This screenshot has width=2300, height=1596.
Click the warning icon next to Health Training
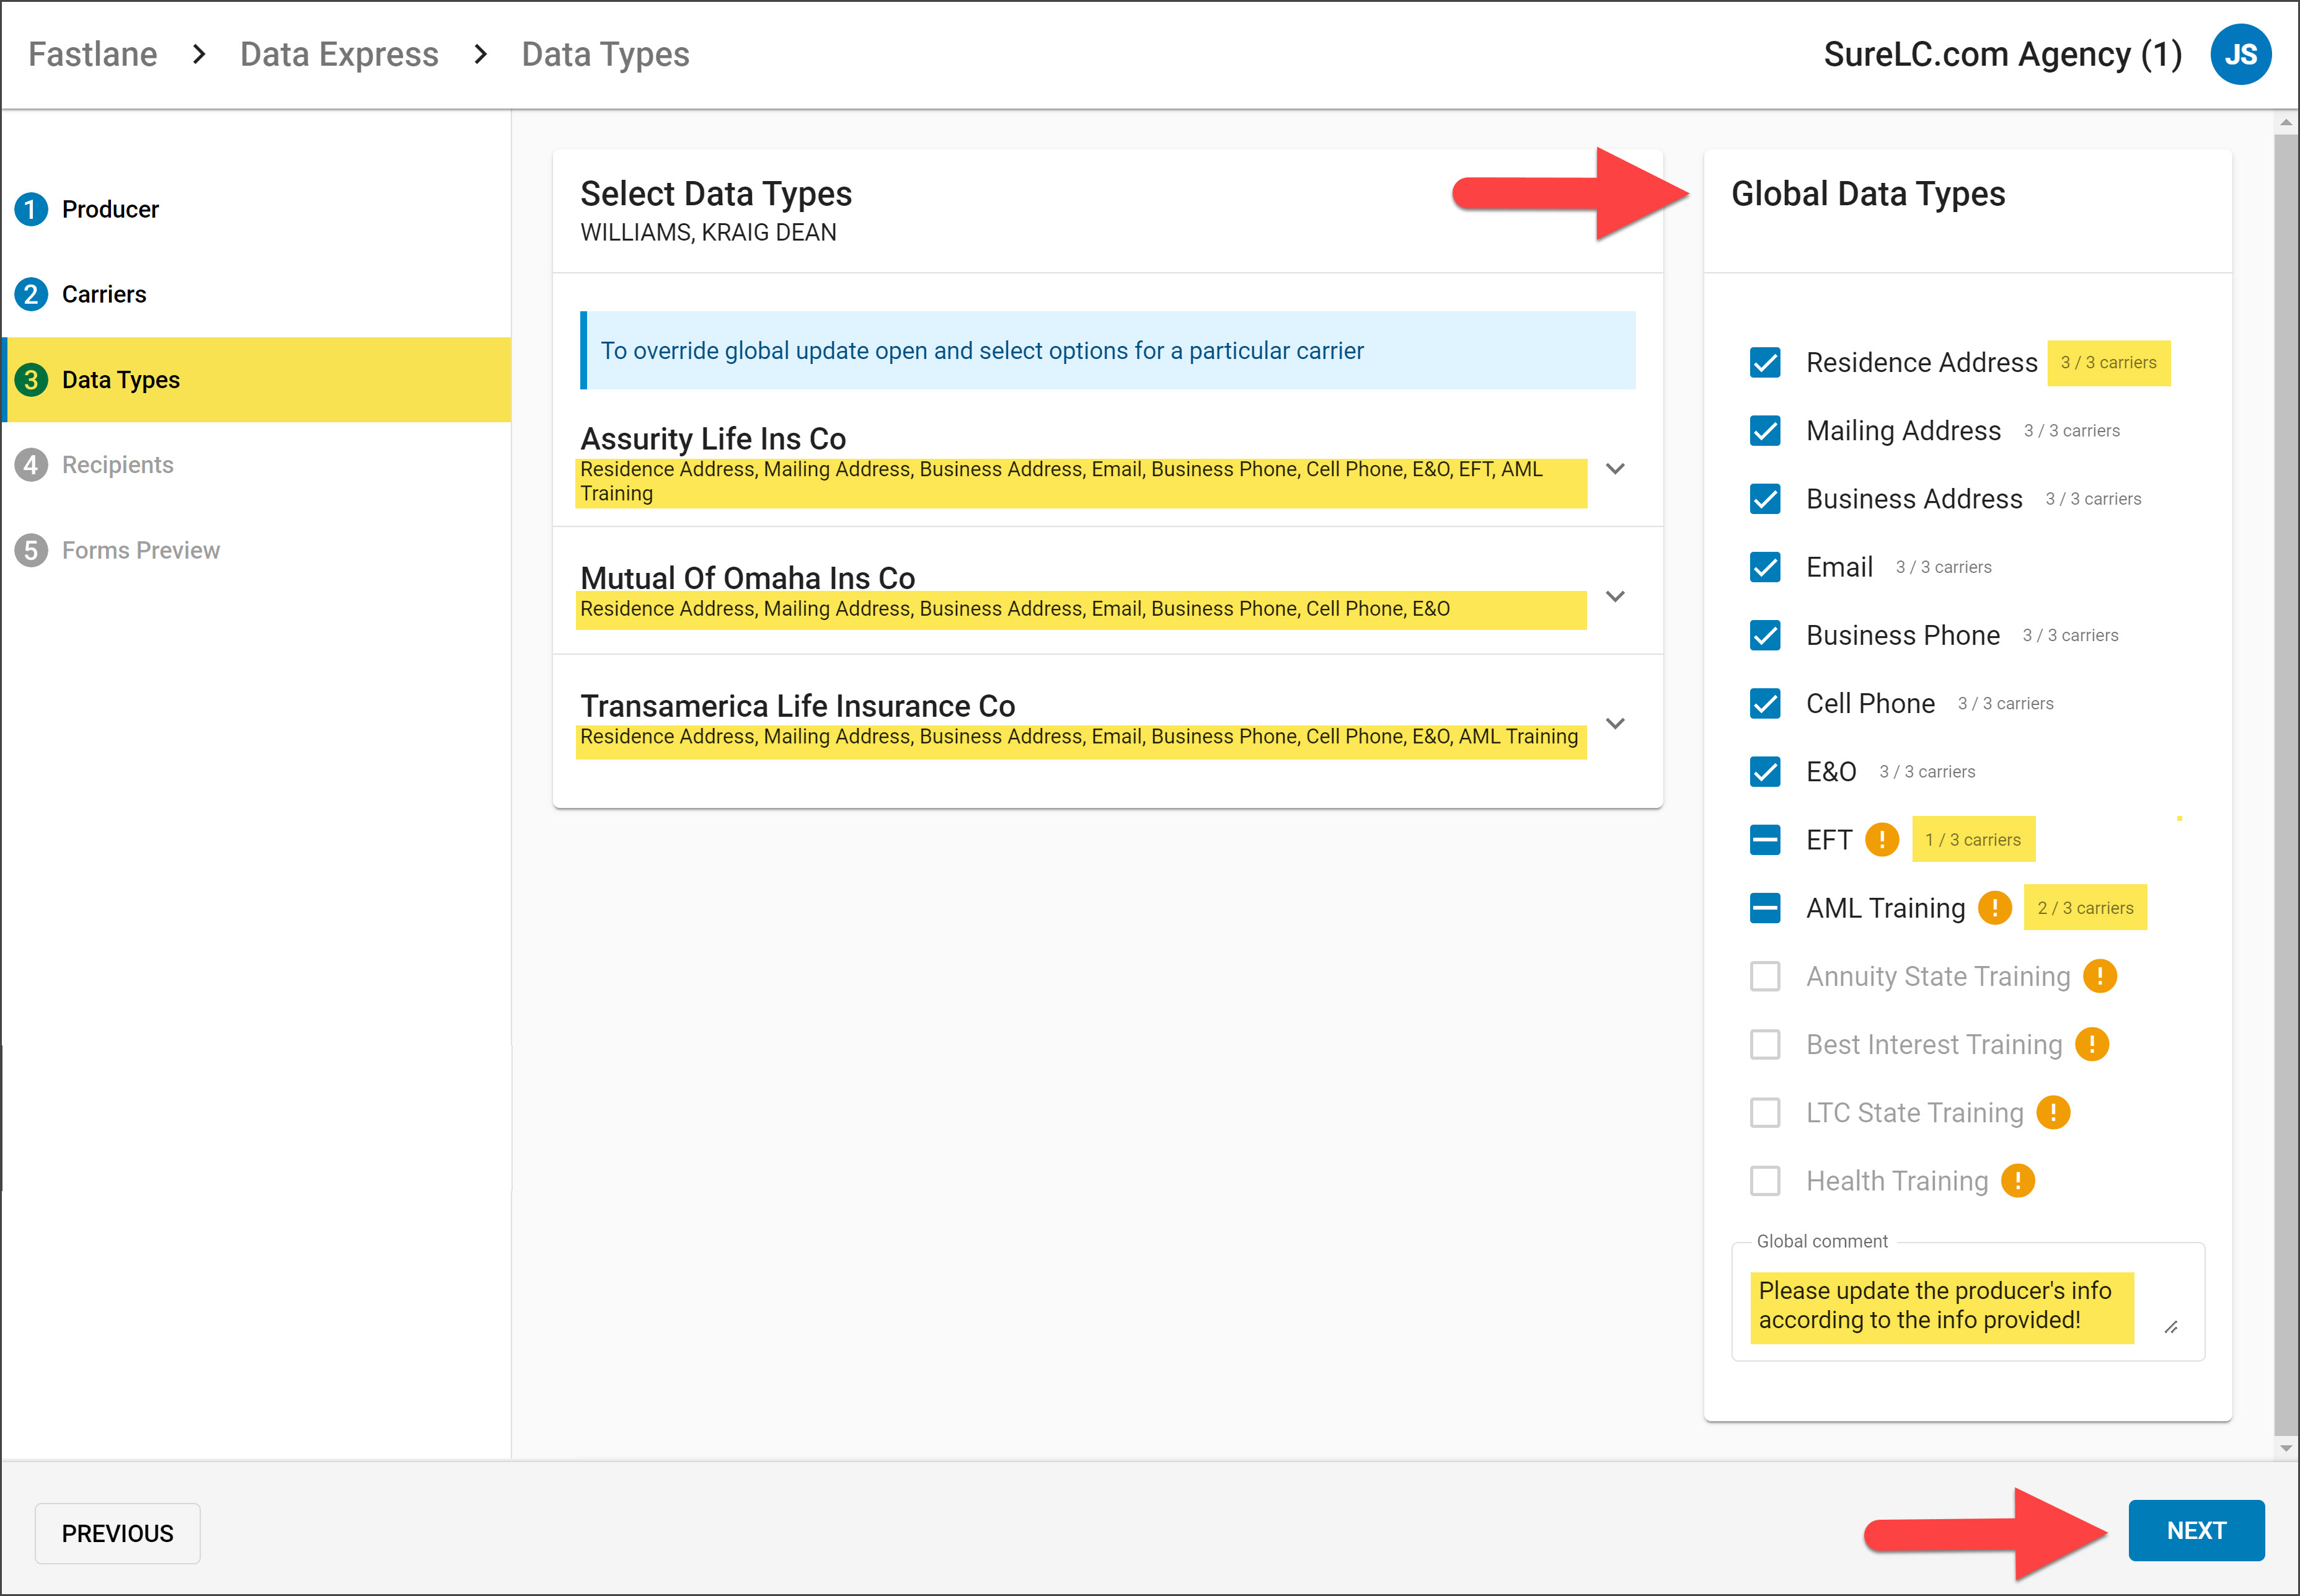(x=2018, y=1181)
